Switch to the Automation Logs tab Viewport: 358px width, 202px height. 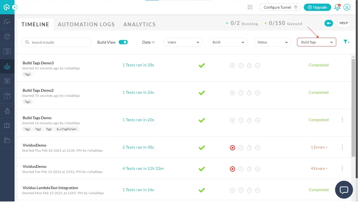click(86, 24)
